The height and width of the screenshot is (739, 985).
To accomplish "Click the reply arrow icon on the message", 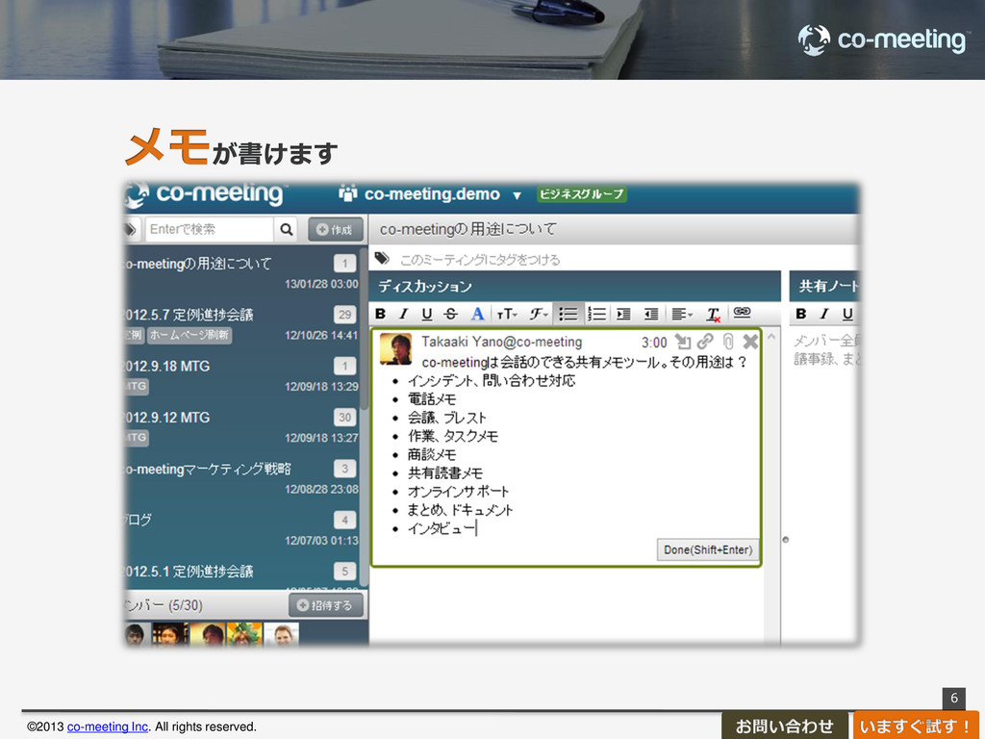I will (x=682, y=342).
